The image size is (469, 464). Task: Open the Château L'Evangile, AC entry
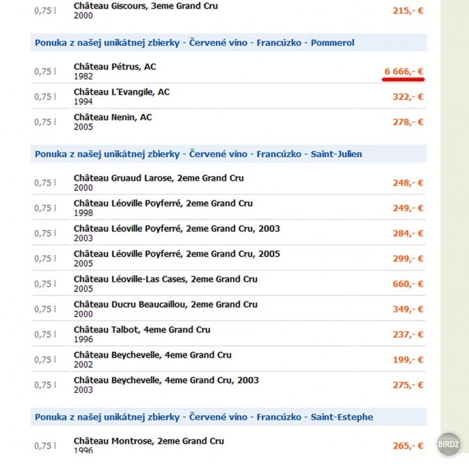pos(122,92)
